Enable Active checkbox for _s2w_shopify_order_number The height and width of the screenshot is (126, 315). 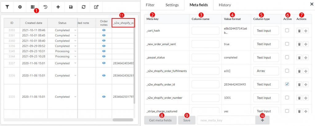(287, 97)
